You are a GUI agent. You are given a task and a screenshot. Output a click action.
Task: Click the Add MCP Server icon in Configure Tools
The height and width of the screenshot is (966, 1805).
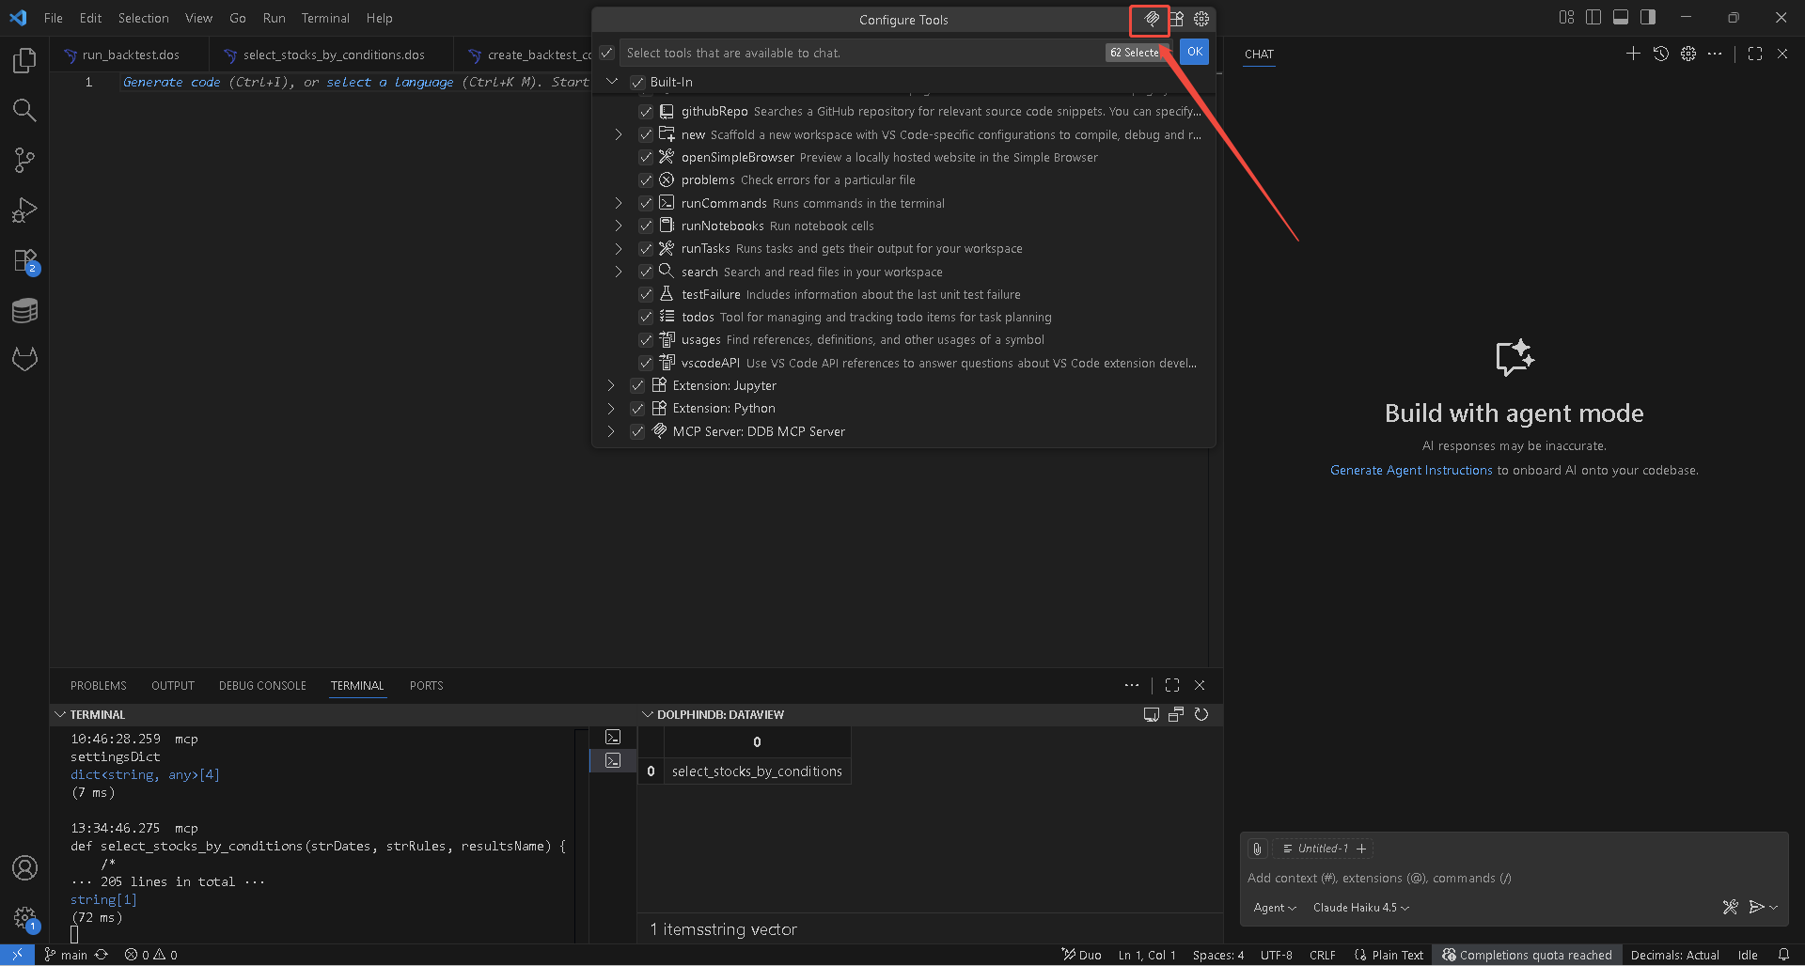click(1151, 19)
